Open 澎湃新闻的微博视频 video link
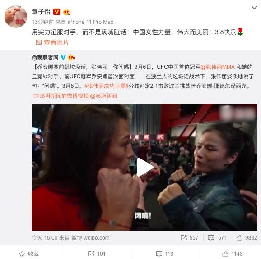261x259 pixels. click(x=61, y=96)
